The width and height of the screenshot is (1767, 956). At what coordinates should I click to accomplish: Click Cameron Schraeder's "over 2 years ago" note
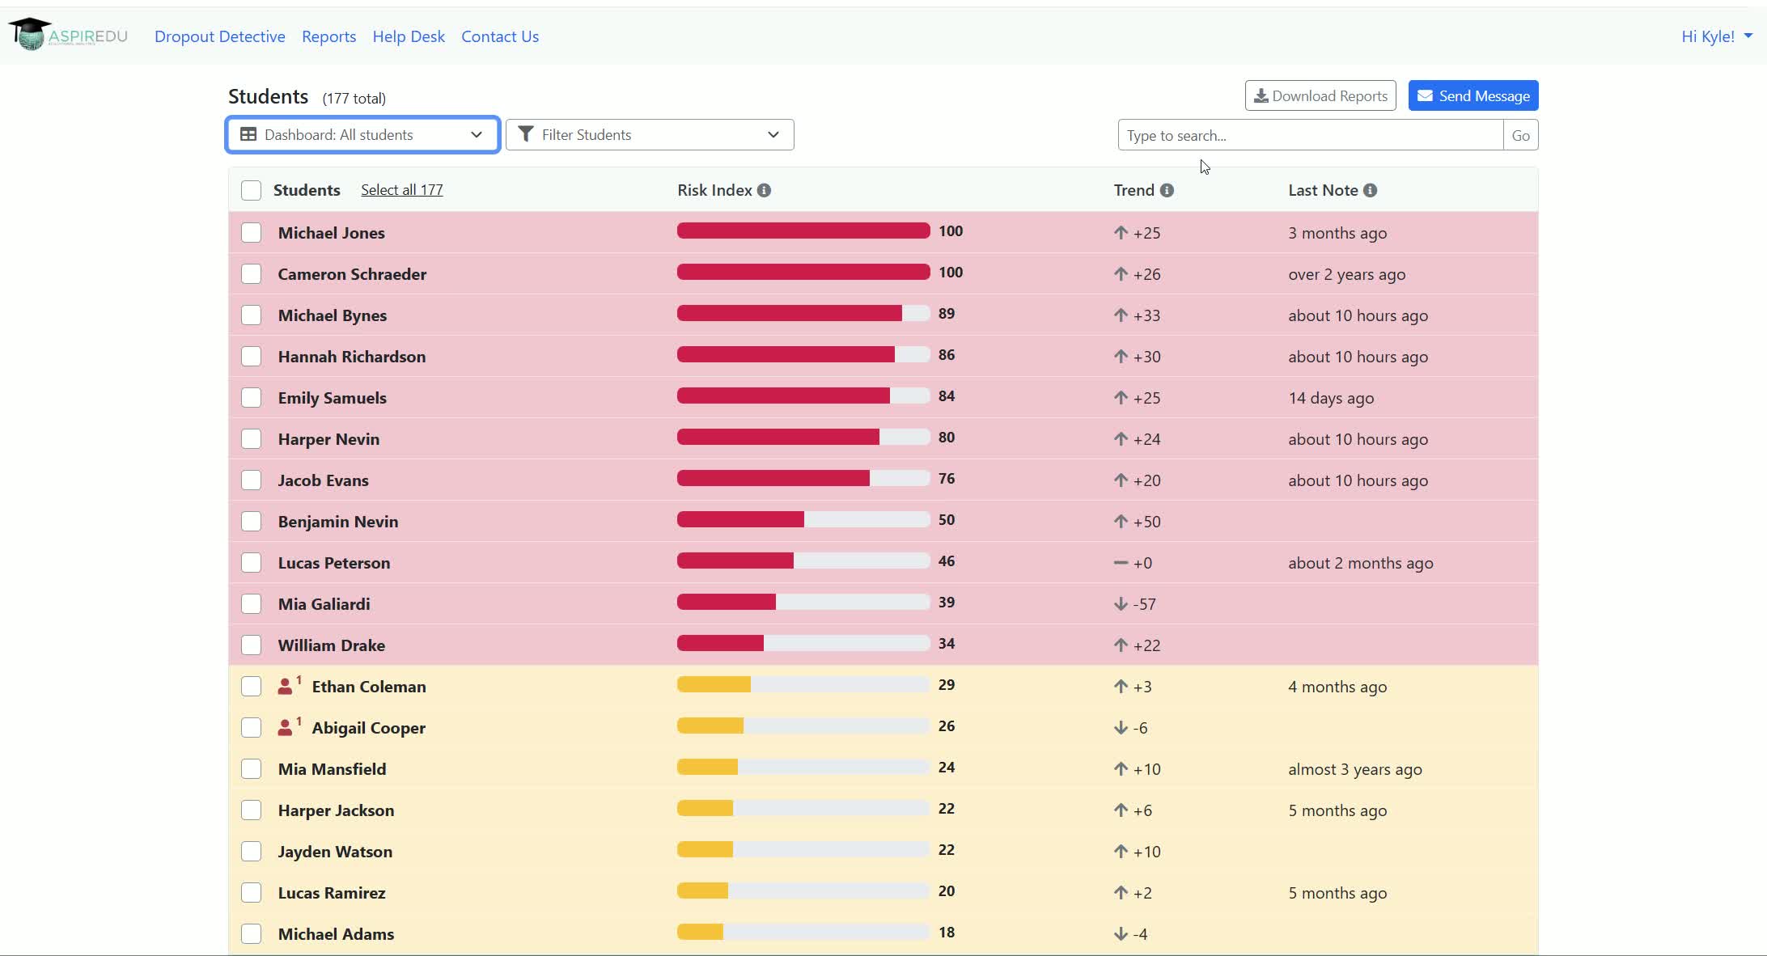click(x=1347, y=274)
